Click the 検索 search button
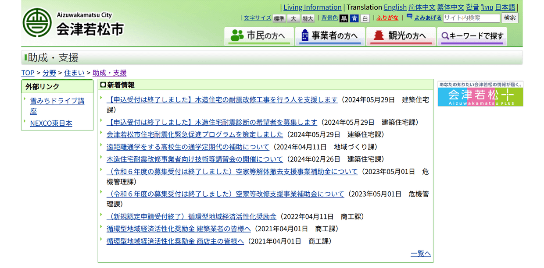 [x=510, y=18]
